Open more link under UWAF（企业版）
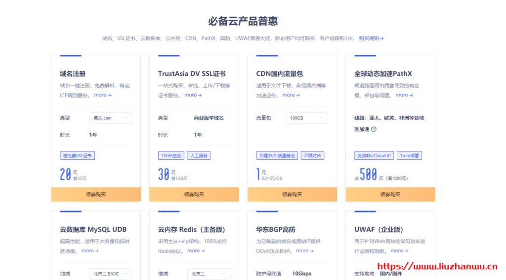Image resolution: width=506 pixels, height=280 pixels. pyautogui.click(x=399, y=251)
